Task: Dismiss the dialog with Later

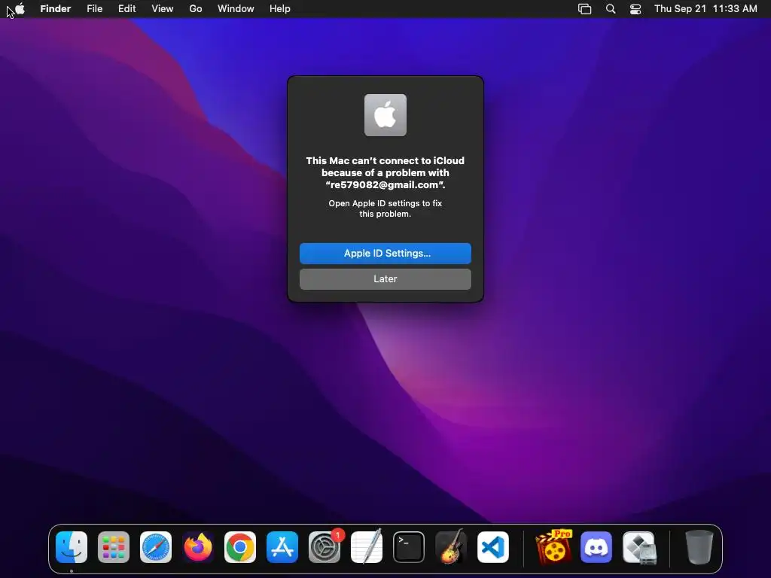Action: point(385,278)
